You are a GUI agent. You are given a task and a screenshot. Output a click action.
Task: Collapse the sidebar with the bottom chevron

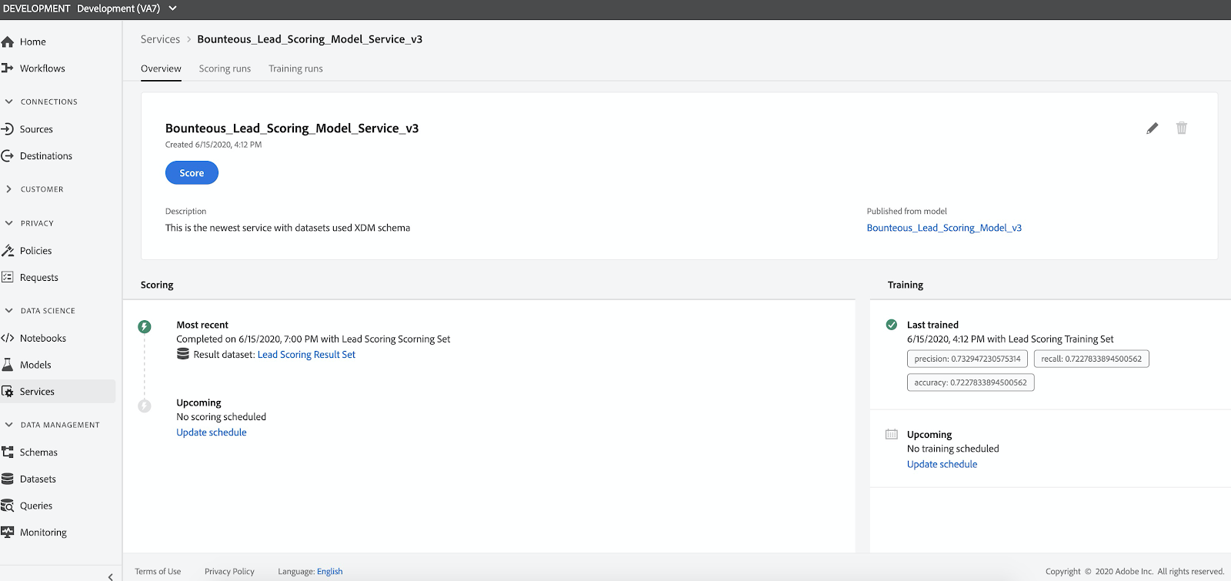[111, 576]
